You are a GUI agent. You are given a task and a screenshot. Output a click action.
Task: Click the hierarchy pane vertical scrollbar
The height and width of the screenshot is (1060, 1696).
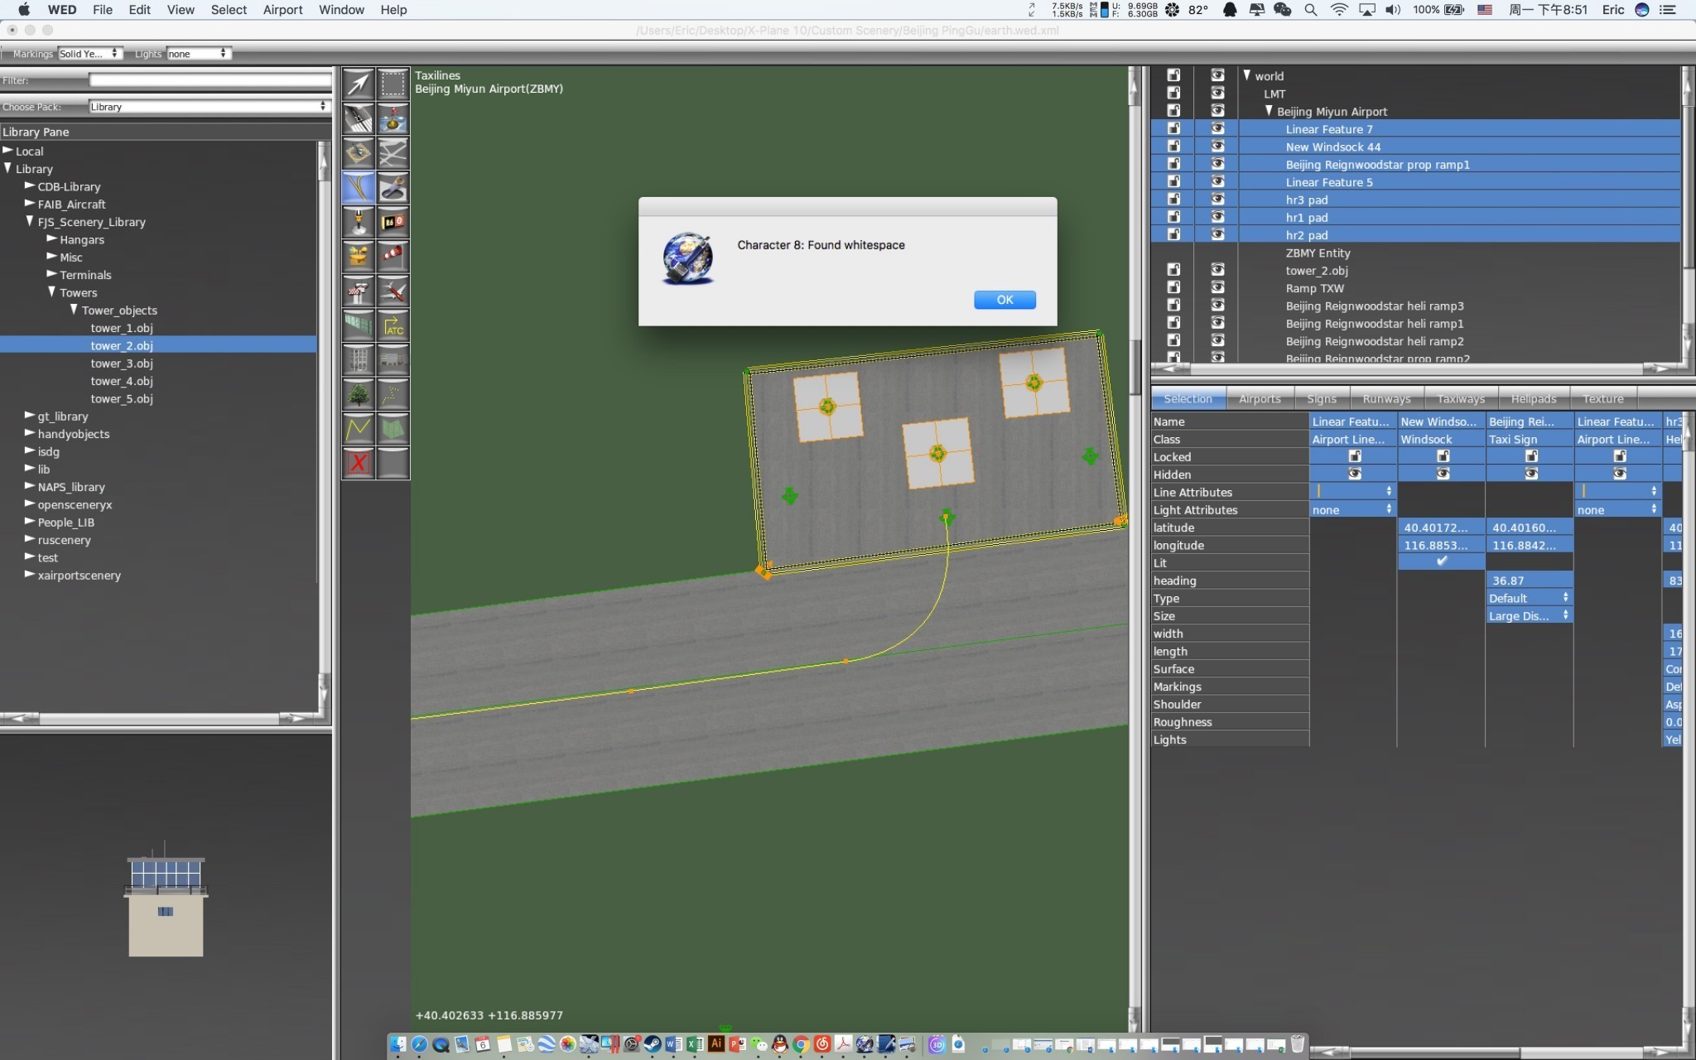tap(1688, 214)
